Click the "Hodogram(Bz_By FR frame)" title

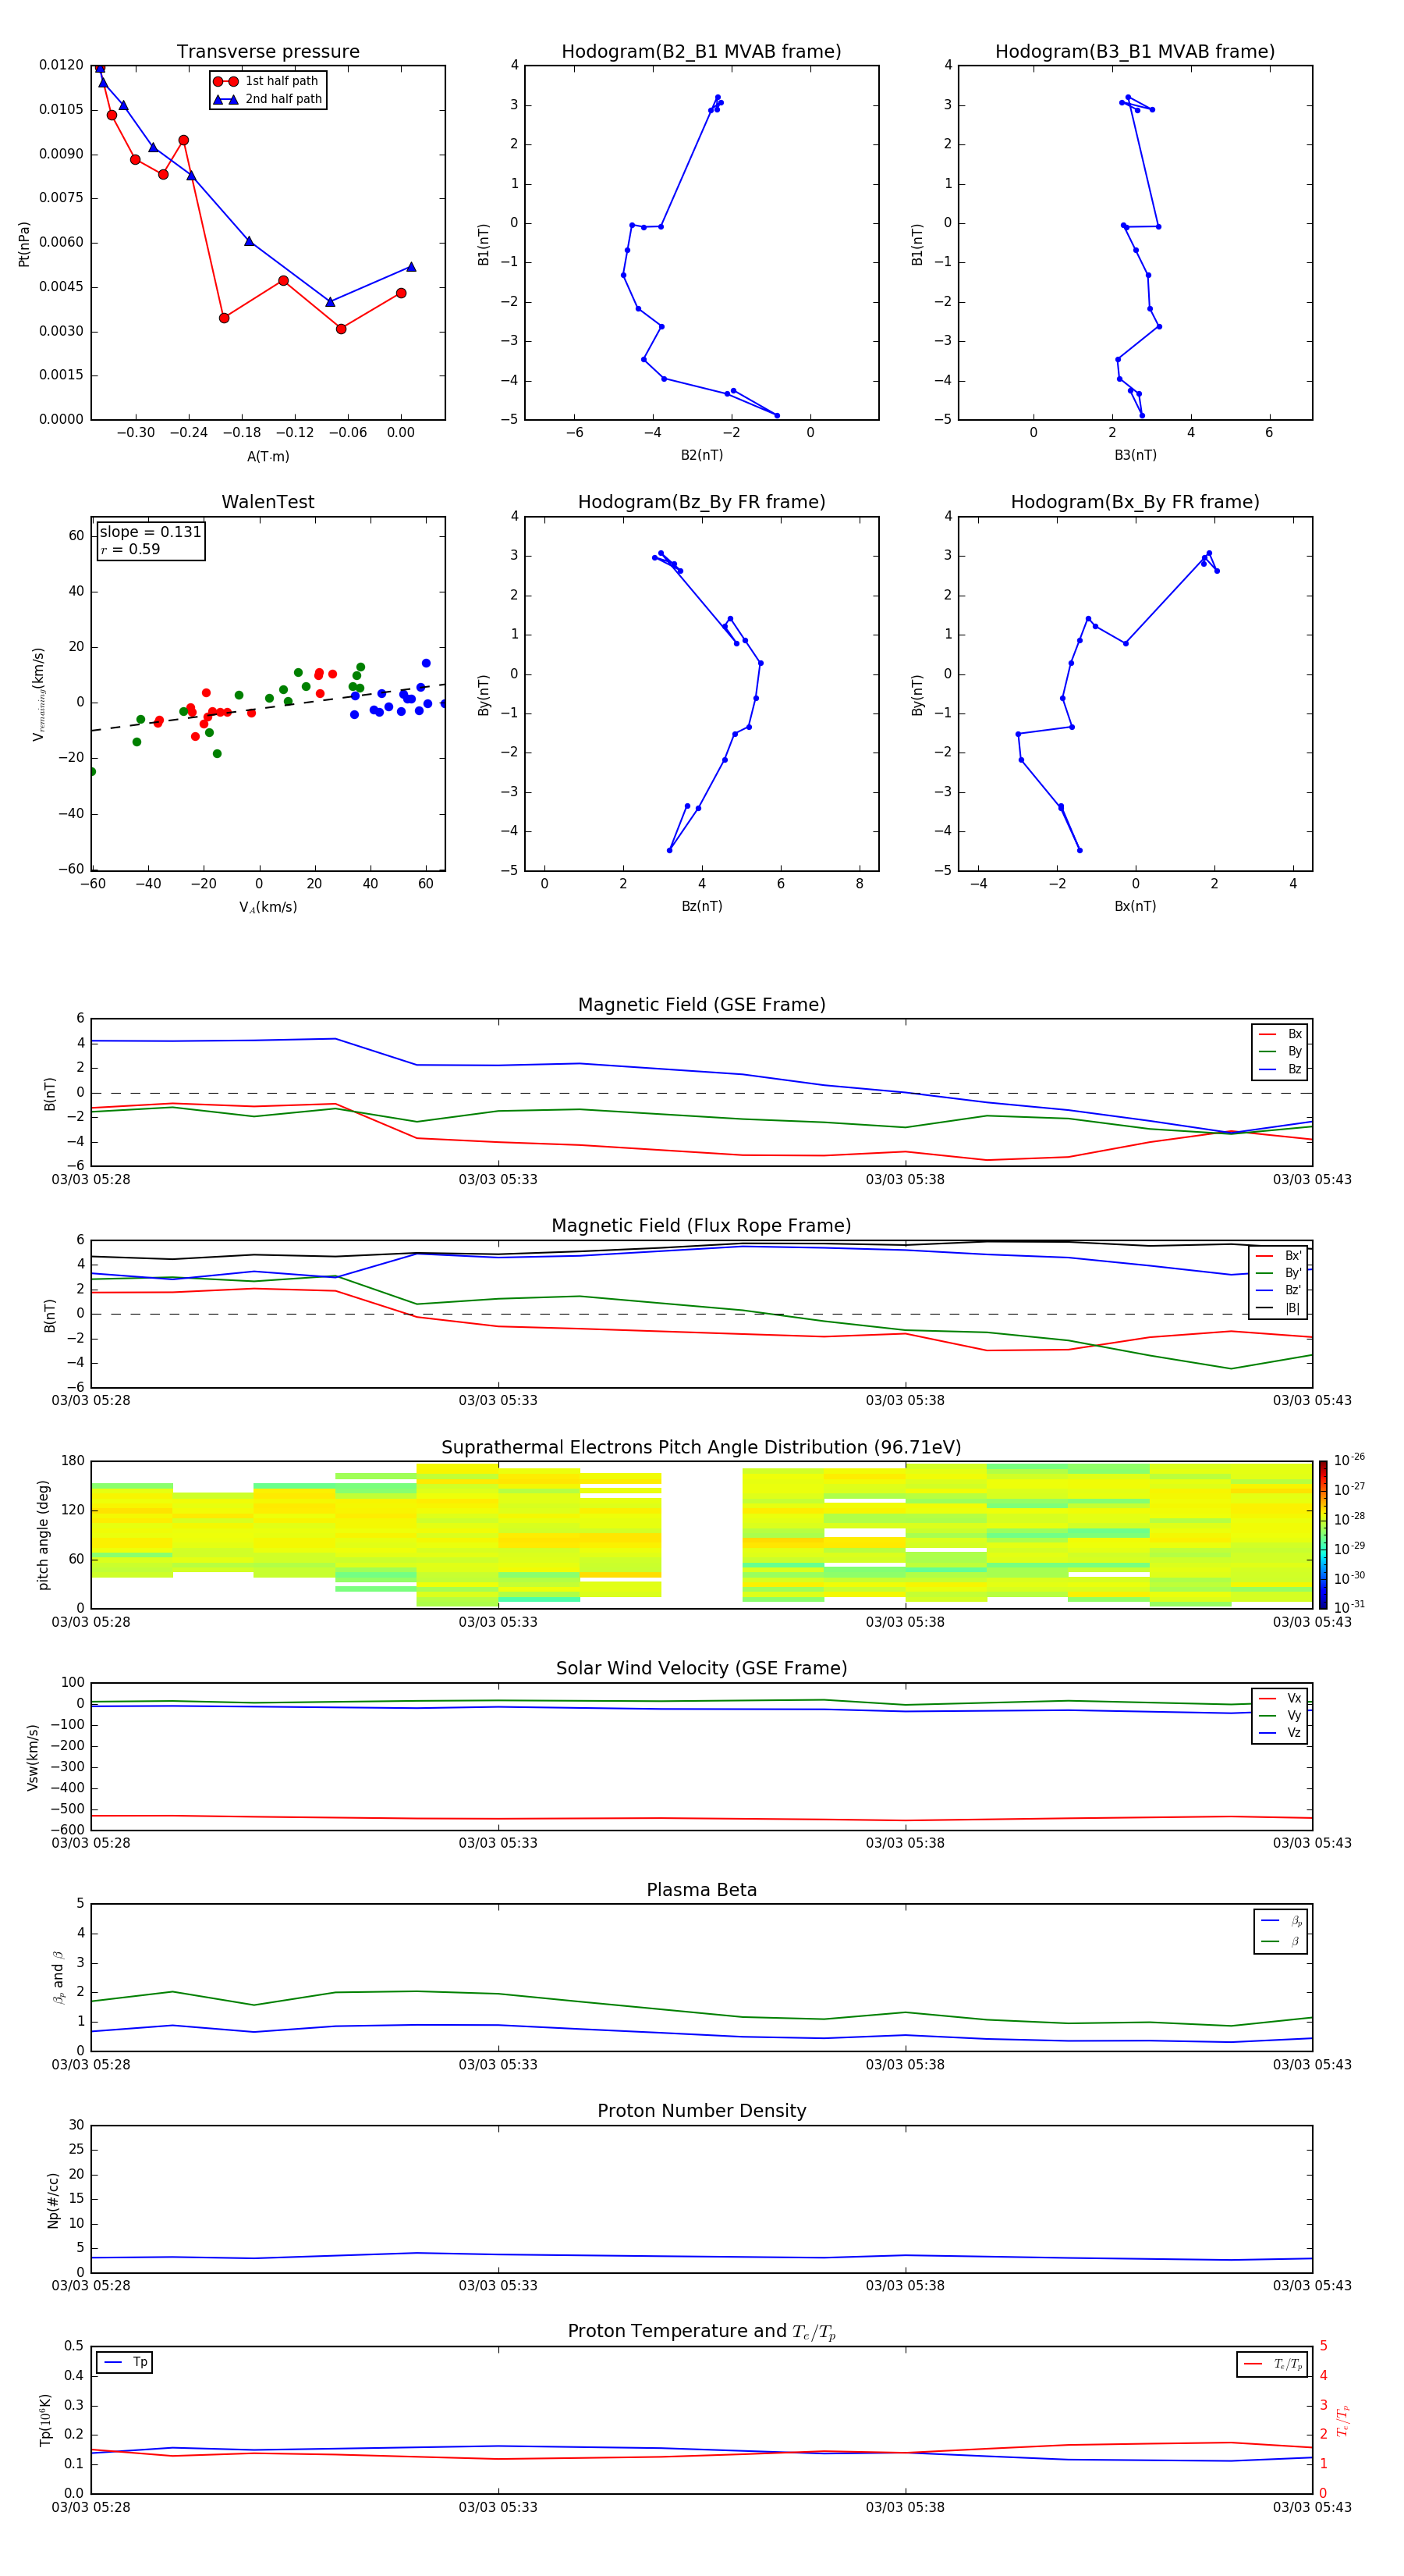tap(701, 502)
